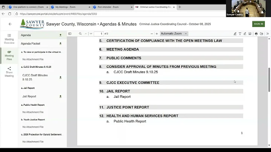Click 'Public Health Report' sub-item in document

pyautogui.click(x=130, y=121)
